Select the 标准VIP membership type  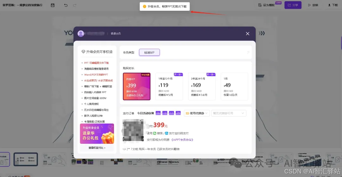pyautogui.click(x=149, y=52)
